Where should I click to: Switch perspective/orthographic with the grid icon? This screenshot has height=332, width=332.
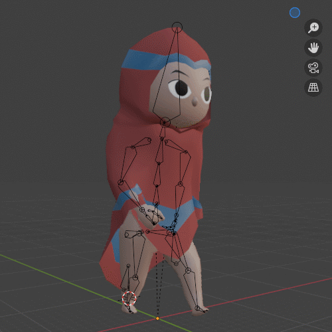point(313,88)
